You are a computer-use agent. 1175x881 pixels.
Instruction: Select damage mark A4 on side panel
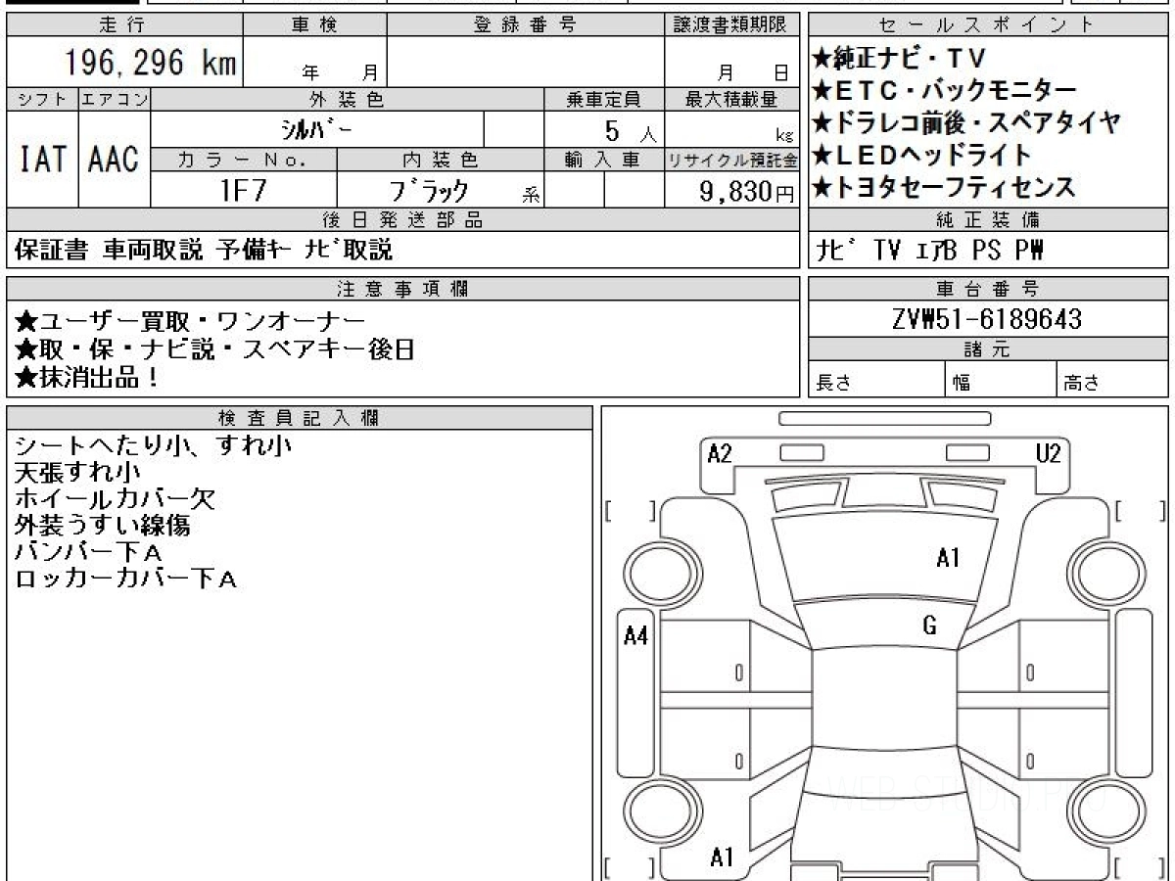(x=636, y=636)
